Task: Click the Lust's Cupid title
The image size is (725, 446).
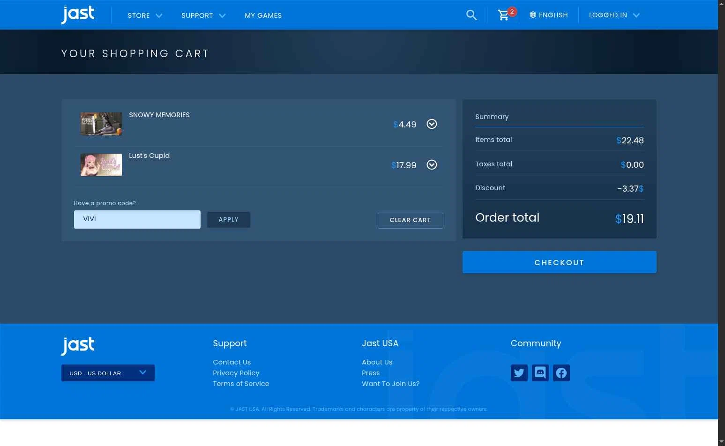Action: (x=149, y=156)
